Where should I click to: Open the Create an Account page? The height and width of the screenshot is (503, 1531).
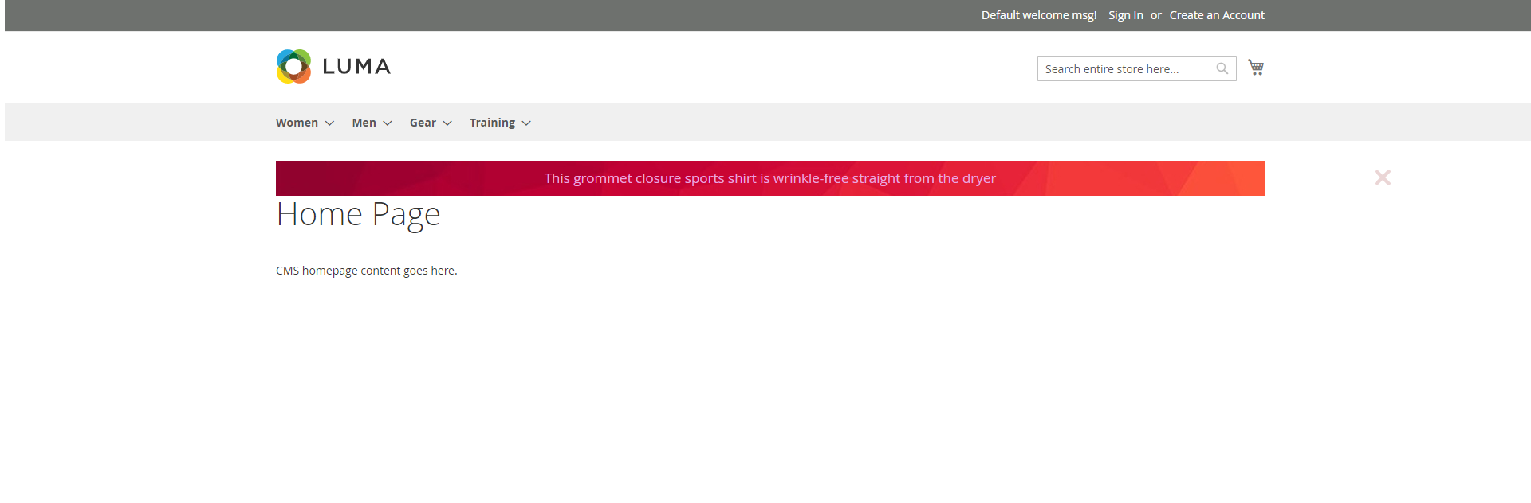[x=1217, y=15]
